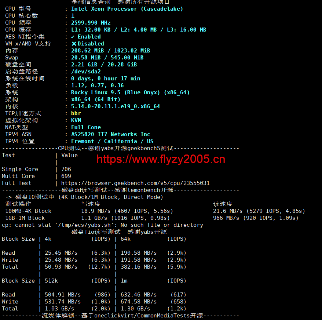Click the '磁盘IO测试中' status line

tap(84, 197)
